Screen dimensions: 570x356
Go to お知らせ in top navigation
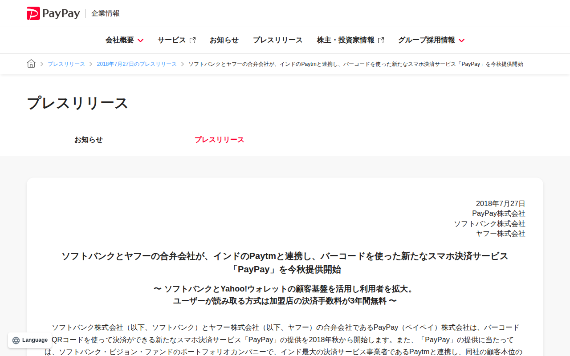[224, 40]
